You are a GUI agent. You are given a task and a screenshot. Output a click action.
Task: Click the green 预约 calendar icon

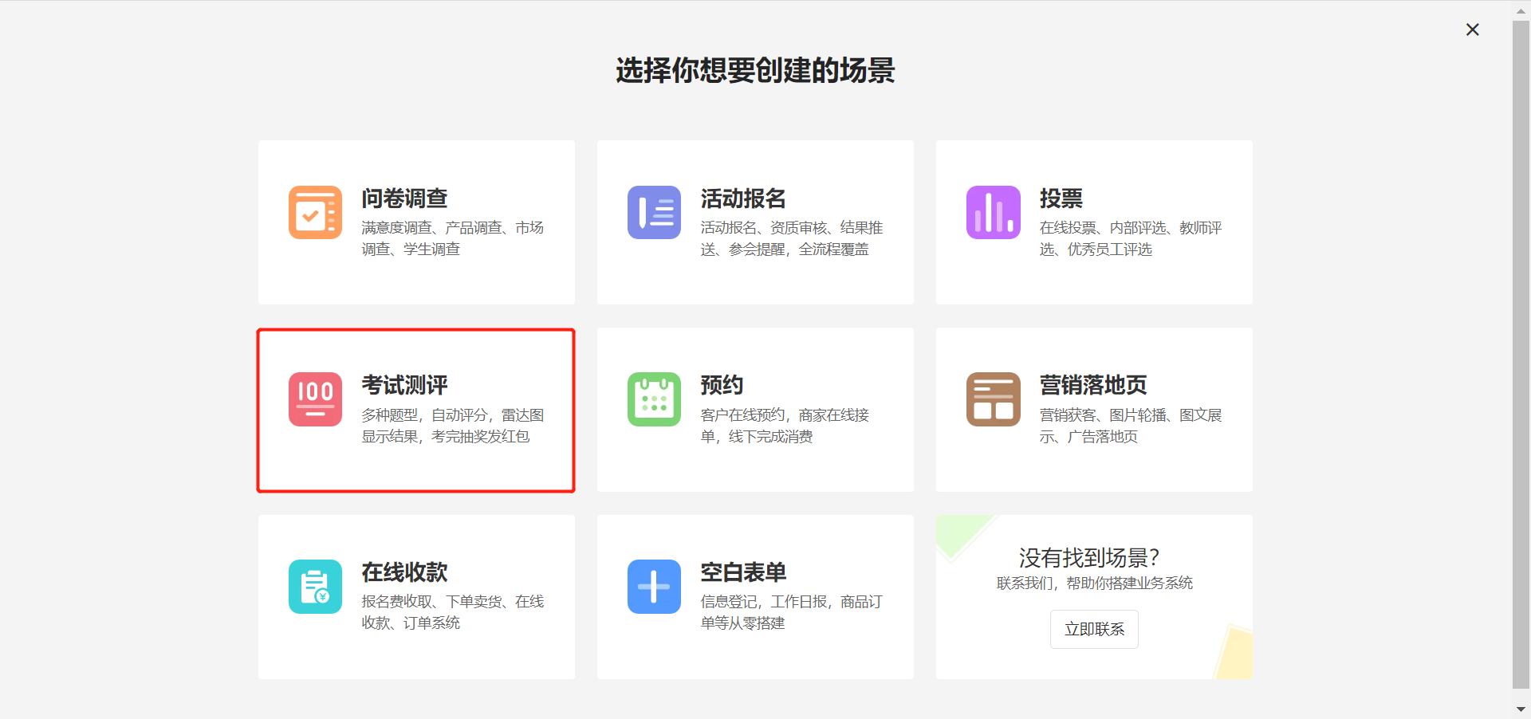(x=654, y=399)
